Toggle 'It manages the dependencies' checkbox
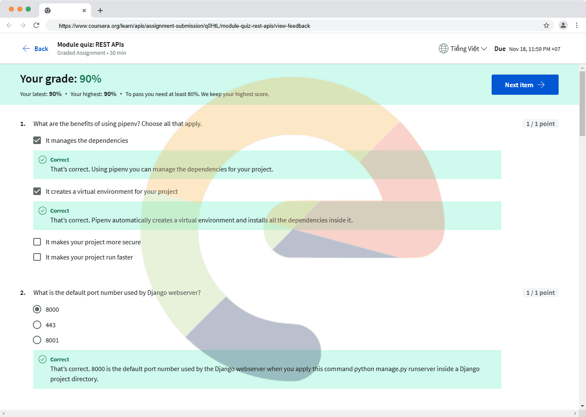The image size is (586, 417). tap(37, 140)
